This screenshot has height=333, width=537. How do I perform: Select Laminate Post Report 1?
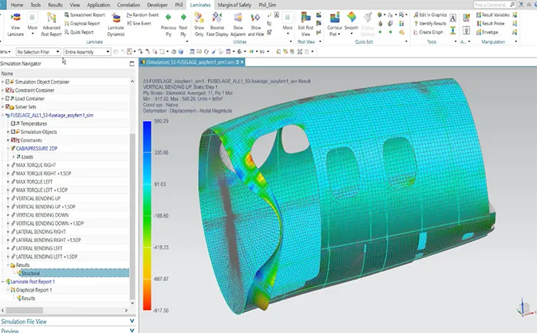32,282
